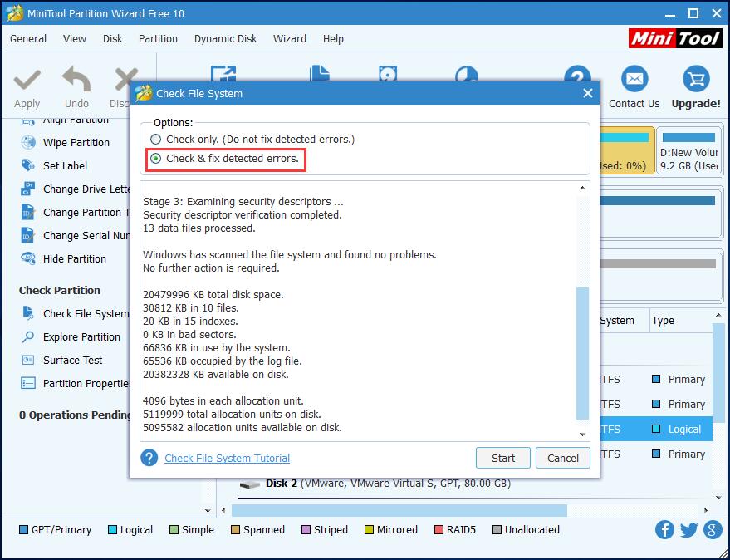Open the Wizard menu

point(290,39)
